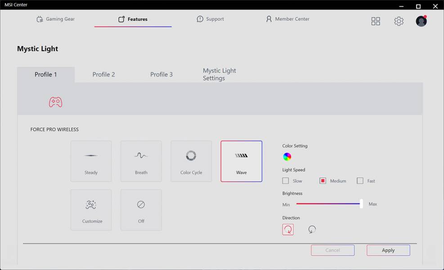Screen dimensions: 444x270
Task: Select the Steady lighting effect tile
Action: (x=91, y=161)
